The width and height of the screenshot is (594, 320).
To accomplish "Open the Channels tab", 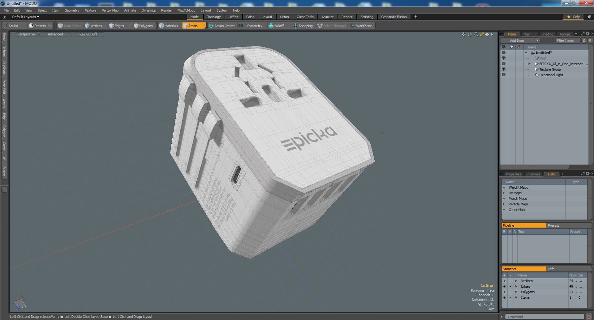I will point(533,174).
